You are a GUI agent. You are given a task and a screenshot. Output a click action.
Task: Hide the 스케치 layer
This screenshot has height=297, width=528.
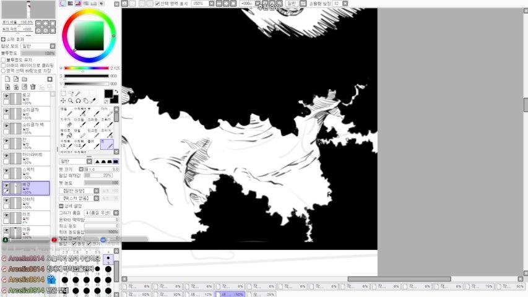click(x=6, y=170)
